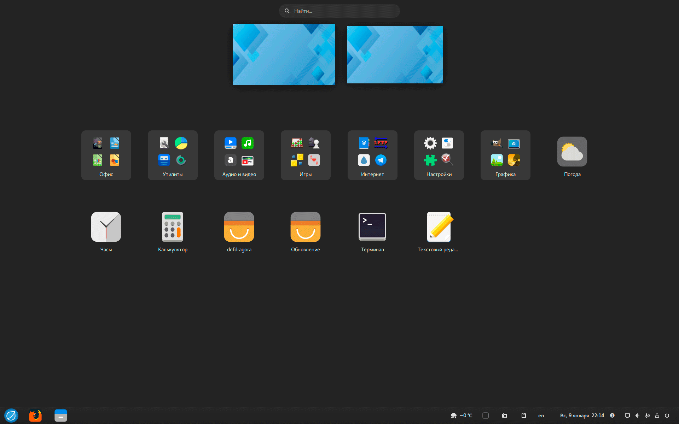Launch the Обновление update app

pos(306,227)
